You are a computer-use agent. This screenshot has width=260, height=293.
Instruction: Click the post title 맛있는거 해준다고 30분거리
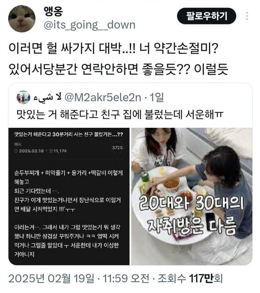click(x=69, y=134)
